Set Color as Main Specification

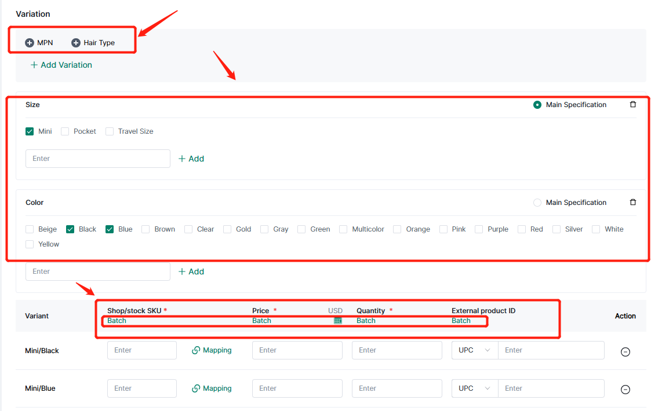[x=537, y=203]
